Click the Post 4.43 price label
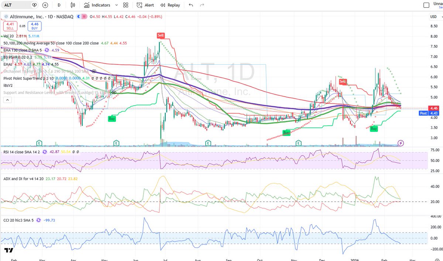443x261 pixels. coord(429,113)
